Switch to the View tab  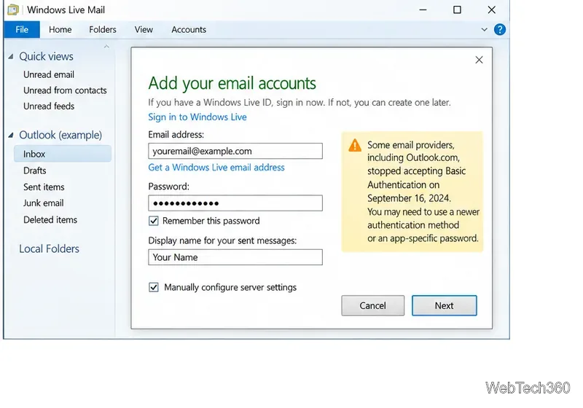pyautogui.click(x=144, y=30)
